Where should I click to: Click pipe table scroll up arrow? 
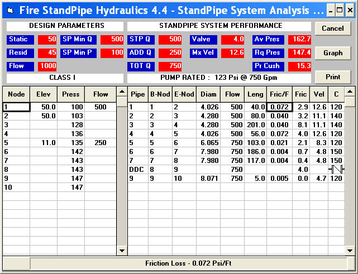click(350, 92)
